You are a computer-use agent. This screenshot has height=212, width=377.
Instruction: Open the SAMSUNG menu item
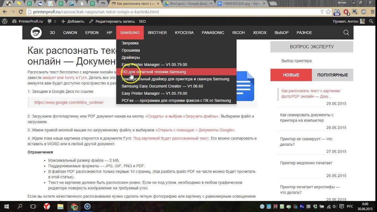coord(130,33)
